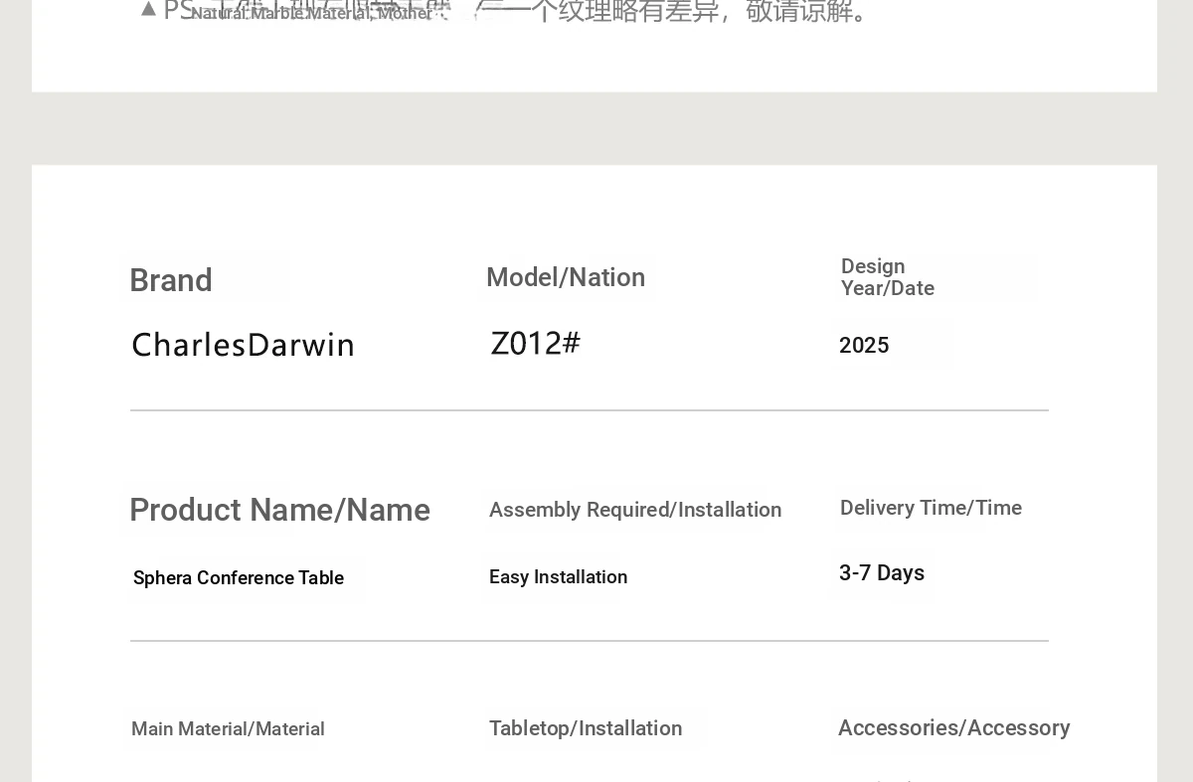Click the Model/Nation heading
This screenshot has width=1193, height=782.
(566, 278)
